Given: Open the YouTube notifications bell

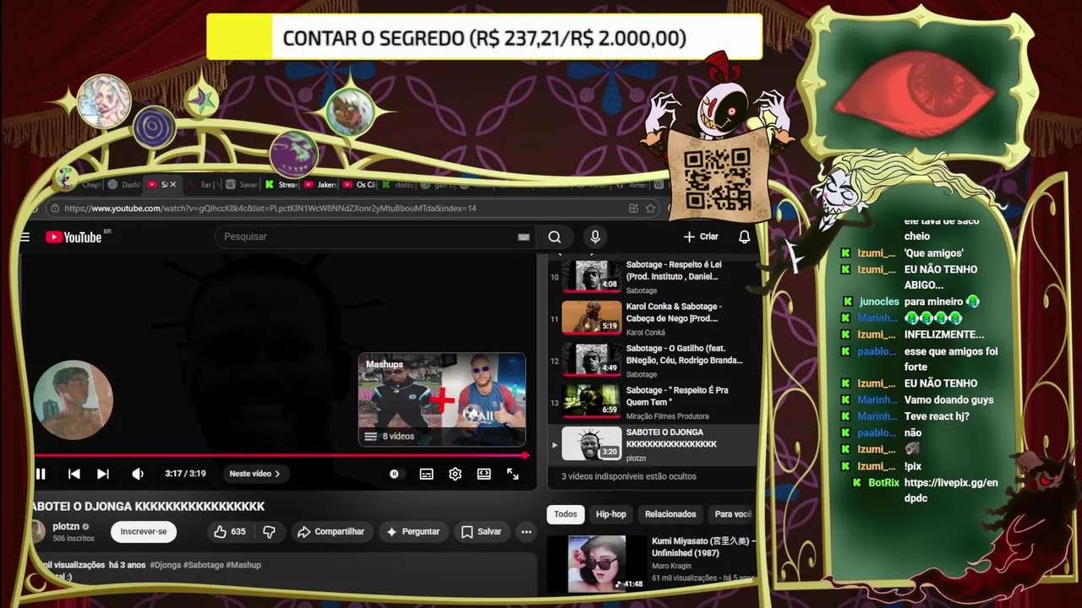Looking at the screenshot, I should [744, 237].
